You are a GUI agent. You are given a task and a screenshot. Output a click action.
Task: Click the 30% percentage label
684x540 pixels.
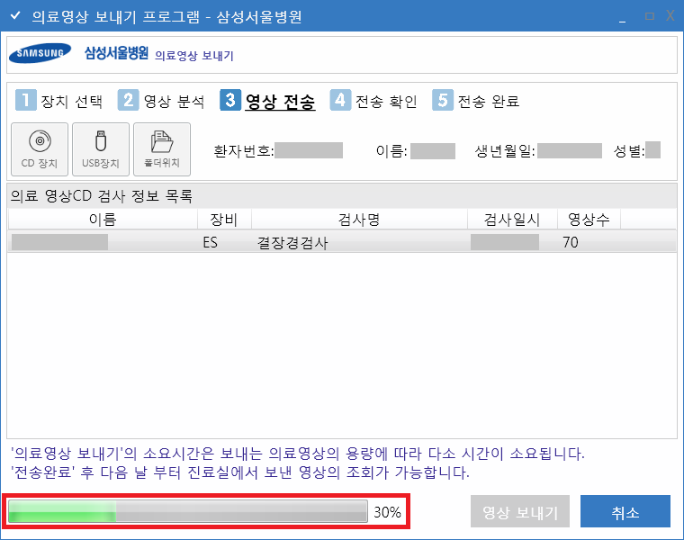[x=387, y=511]
